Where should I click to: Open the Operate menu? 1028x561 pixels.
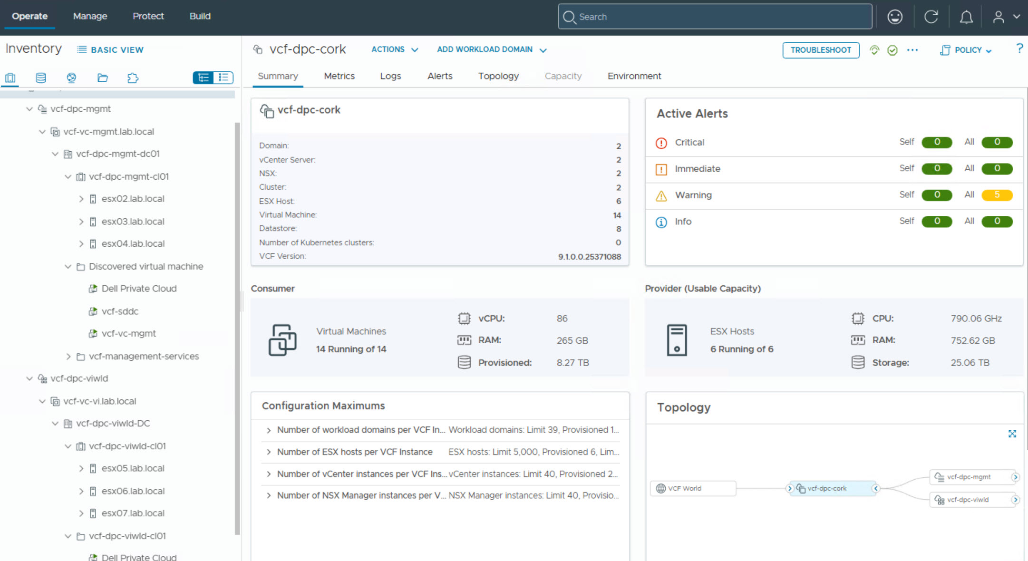tap(29, 16)
